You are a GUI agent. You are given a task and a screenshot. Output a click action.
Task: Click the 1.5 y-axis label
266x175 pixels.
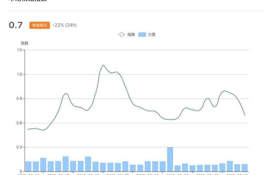point(20,50)
